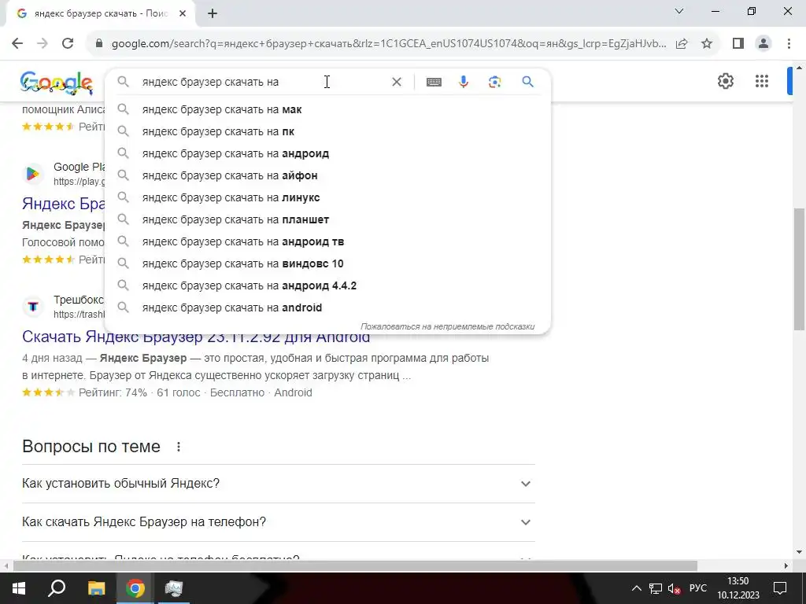The width and height of the screenshot is (806, 604).
Task: Choose suggestion ending with айфон
Action: click(x=327, y=175)
